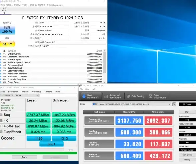Viewport: 196px width, 164px height.
Task: Open the Hilfe menu in AS SSD
Action: [x=57, y=92]
